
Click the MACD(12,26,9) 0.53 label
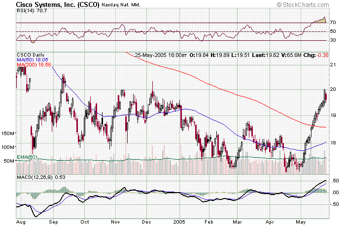[x=41, y=177]
